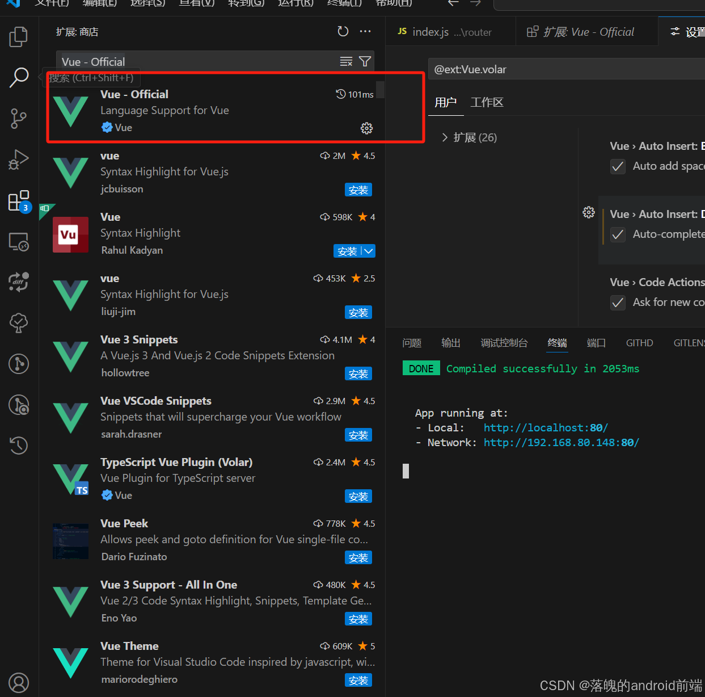
Task: Install Vue 3 Snippets extension
Action: pyautogui.click(x=358, y=373)
